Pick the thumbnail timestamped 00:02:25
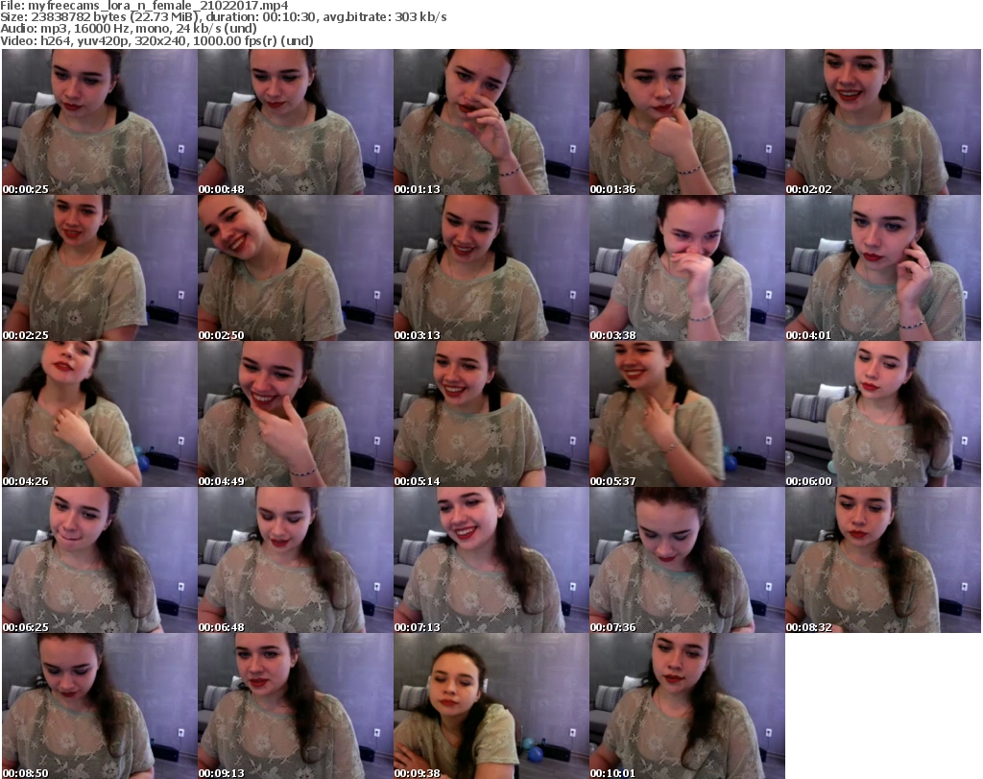The image size is (983, 779). [100, 268]
